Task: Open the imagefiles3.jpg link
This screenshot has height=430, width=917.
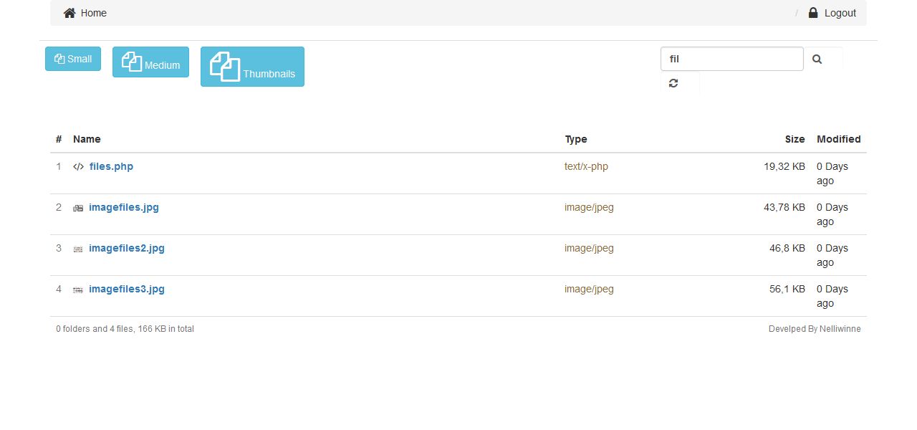Action: tap(127, 289)
